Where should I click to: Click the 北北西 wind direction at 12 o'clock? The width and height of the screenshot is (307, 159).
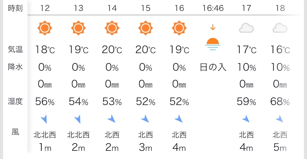(x=45, y=135)
